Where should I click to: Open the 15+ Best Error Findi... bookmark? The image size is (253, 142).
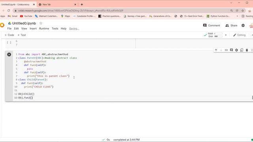[x=192, y=16]
